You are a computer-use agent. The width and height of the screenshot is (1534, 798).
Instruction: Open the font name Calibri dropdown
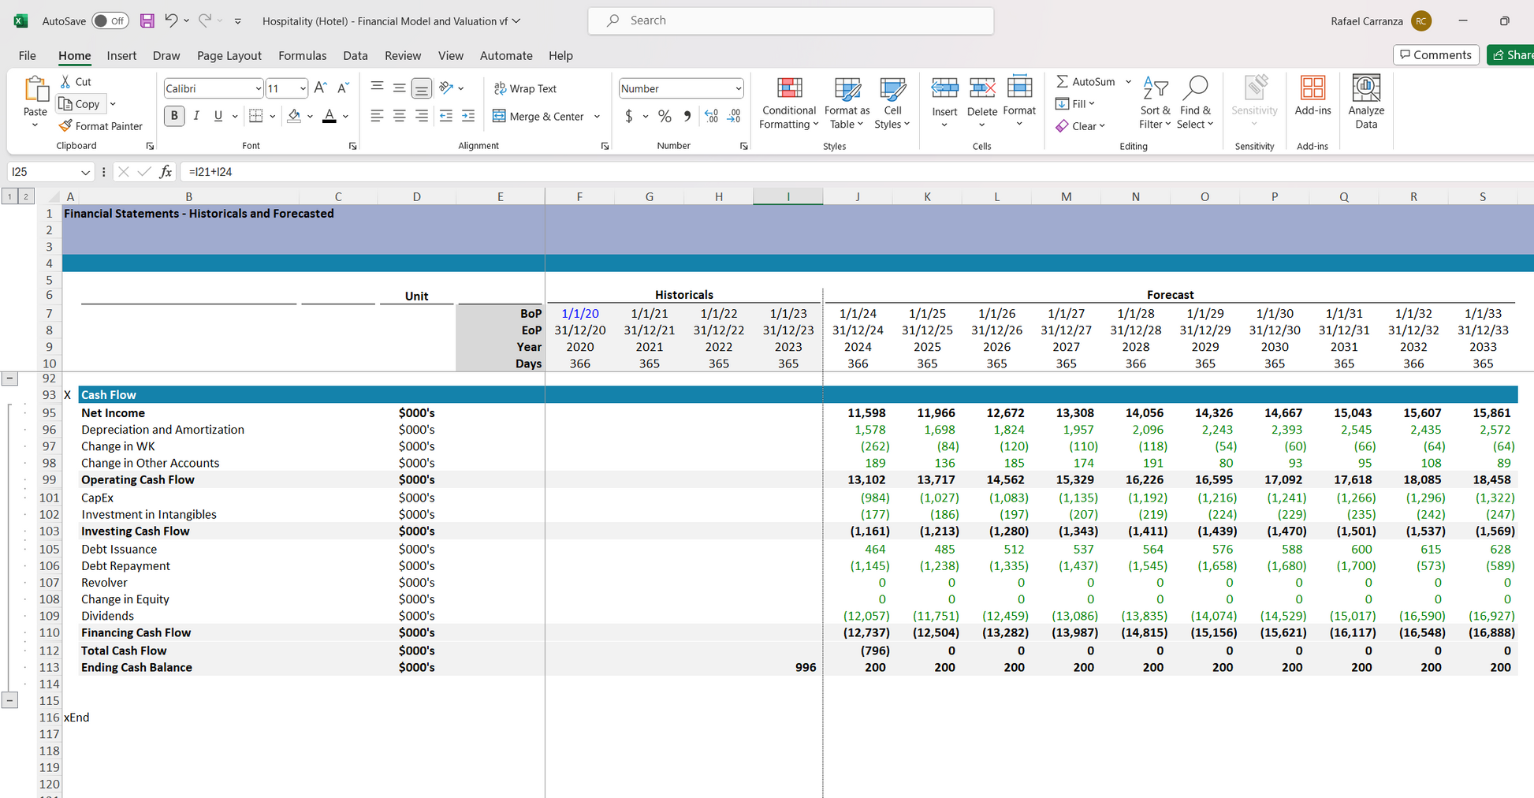pyautogui.click(x=258, y=89)
